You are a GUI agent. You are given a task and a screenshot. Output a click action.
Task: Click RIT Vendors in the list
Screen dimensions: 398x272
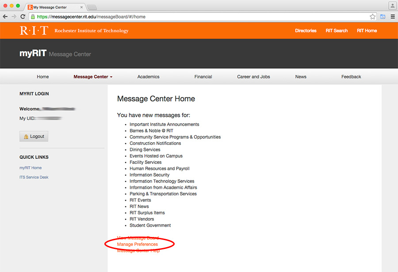click(x=142, y=219)
